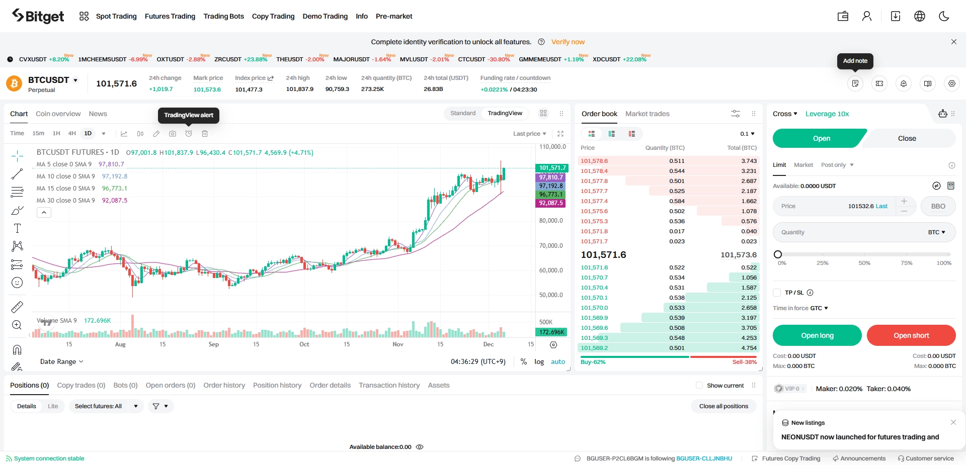Open the language globe icon
Viewport: 966px width, 465px height.
920,16
